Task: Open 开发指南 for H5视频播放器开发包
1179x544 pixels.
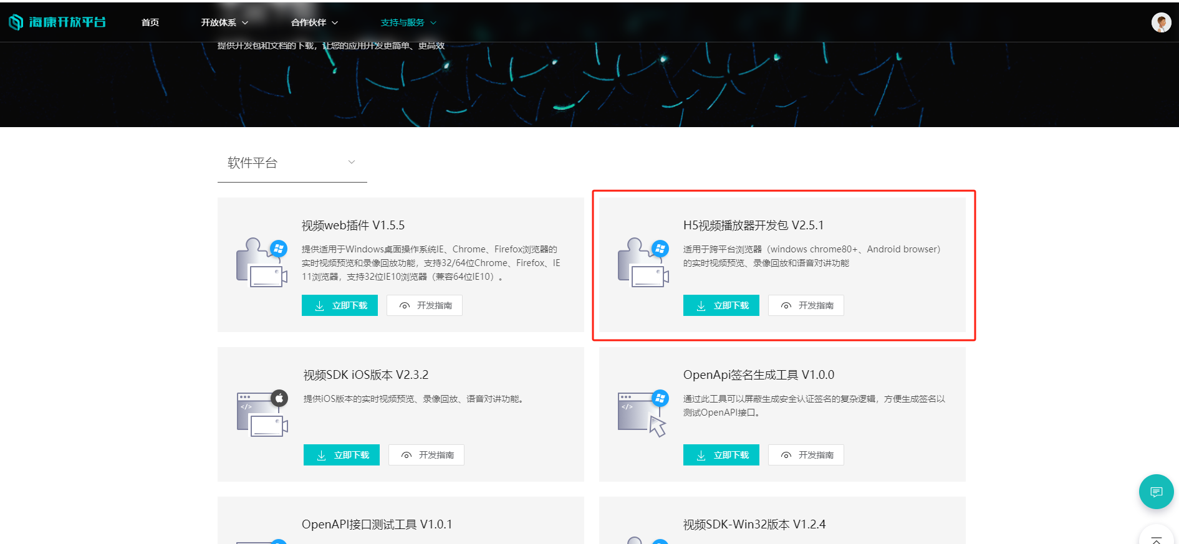Action: (x=806, y=305)
